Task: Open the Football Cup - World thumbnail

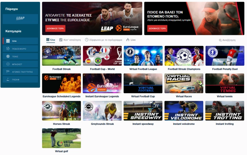Action: tap(102, 56)
